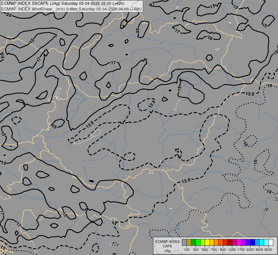Screen dimensions: 278x255
Task: Click the lime yellow-green legend swatch
Action: click(203, 243)
